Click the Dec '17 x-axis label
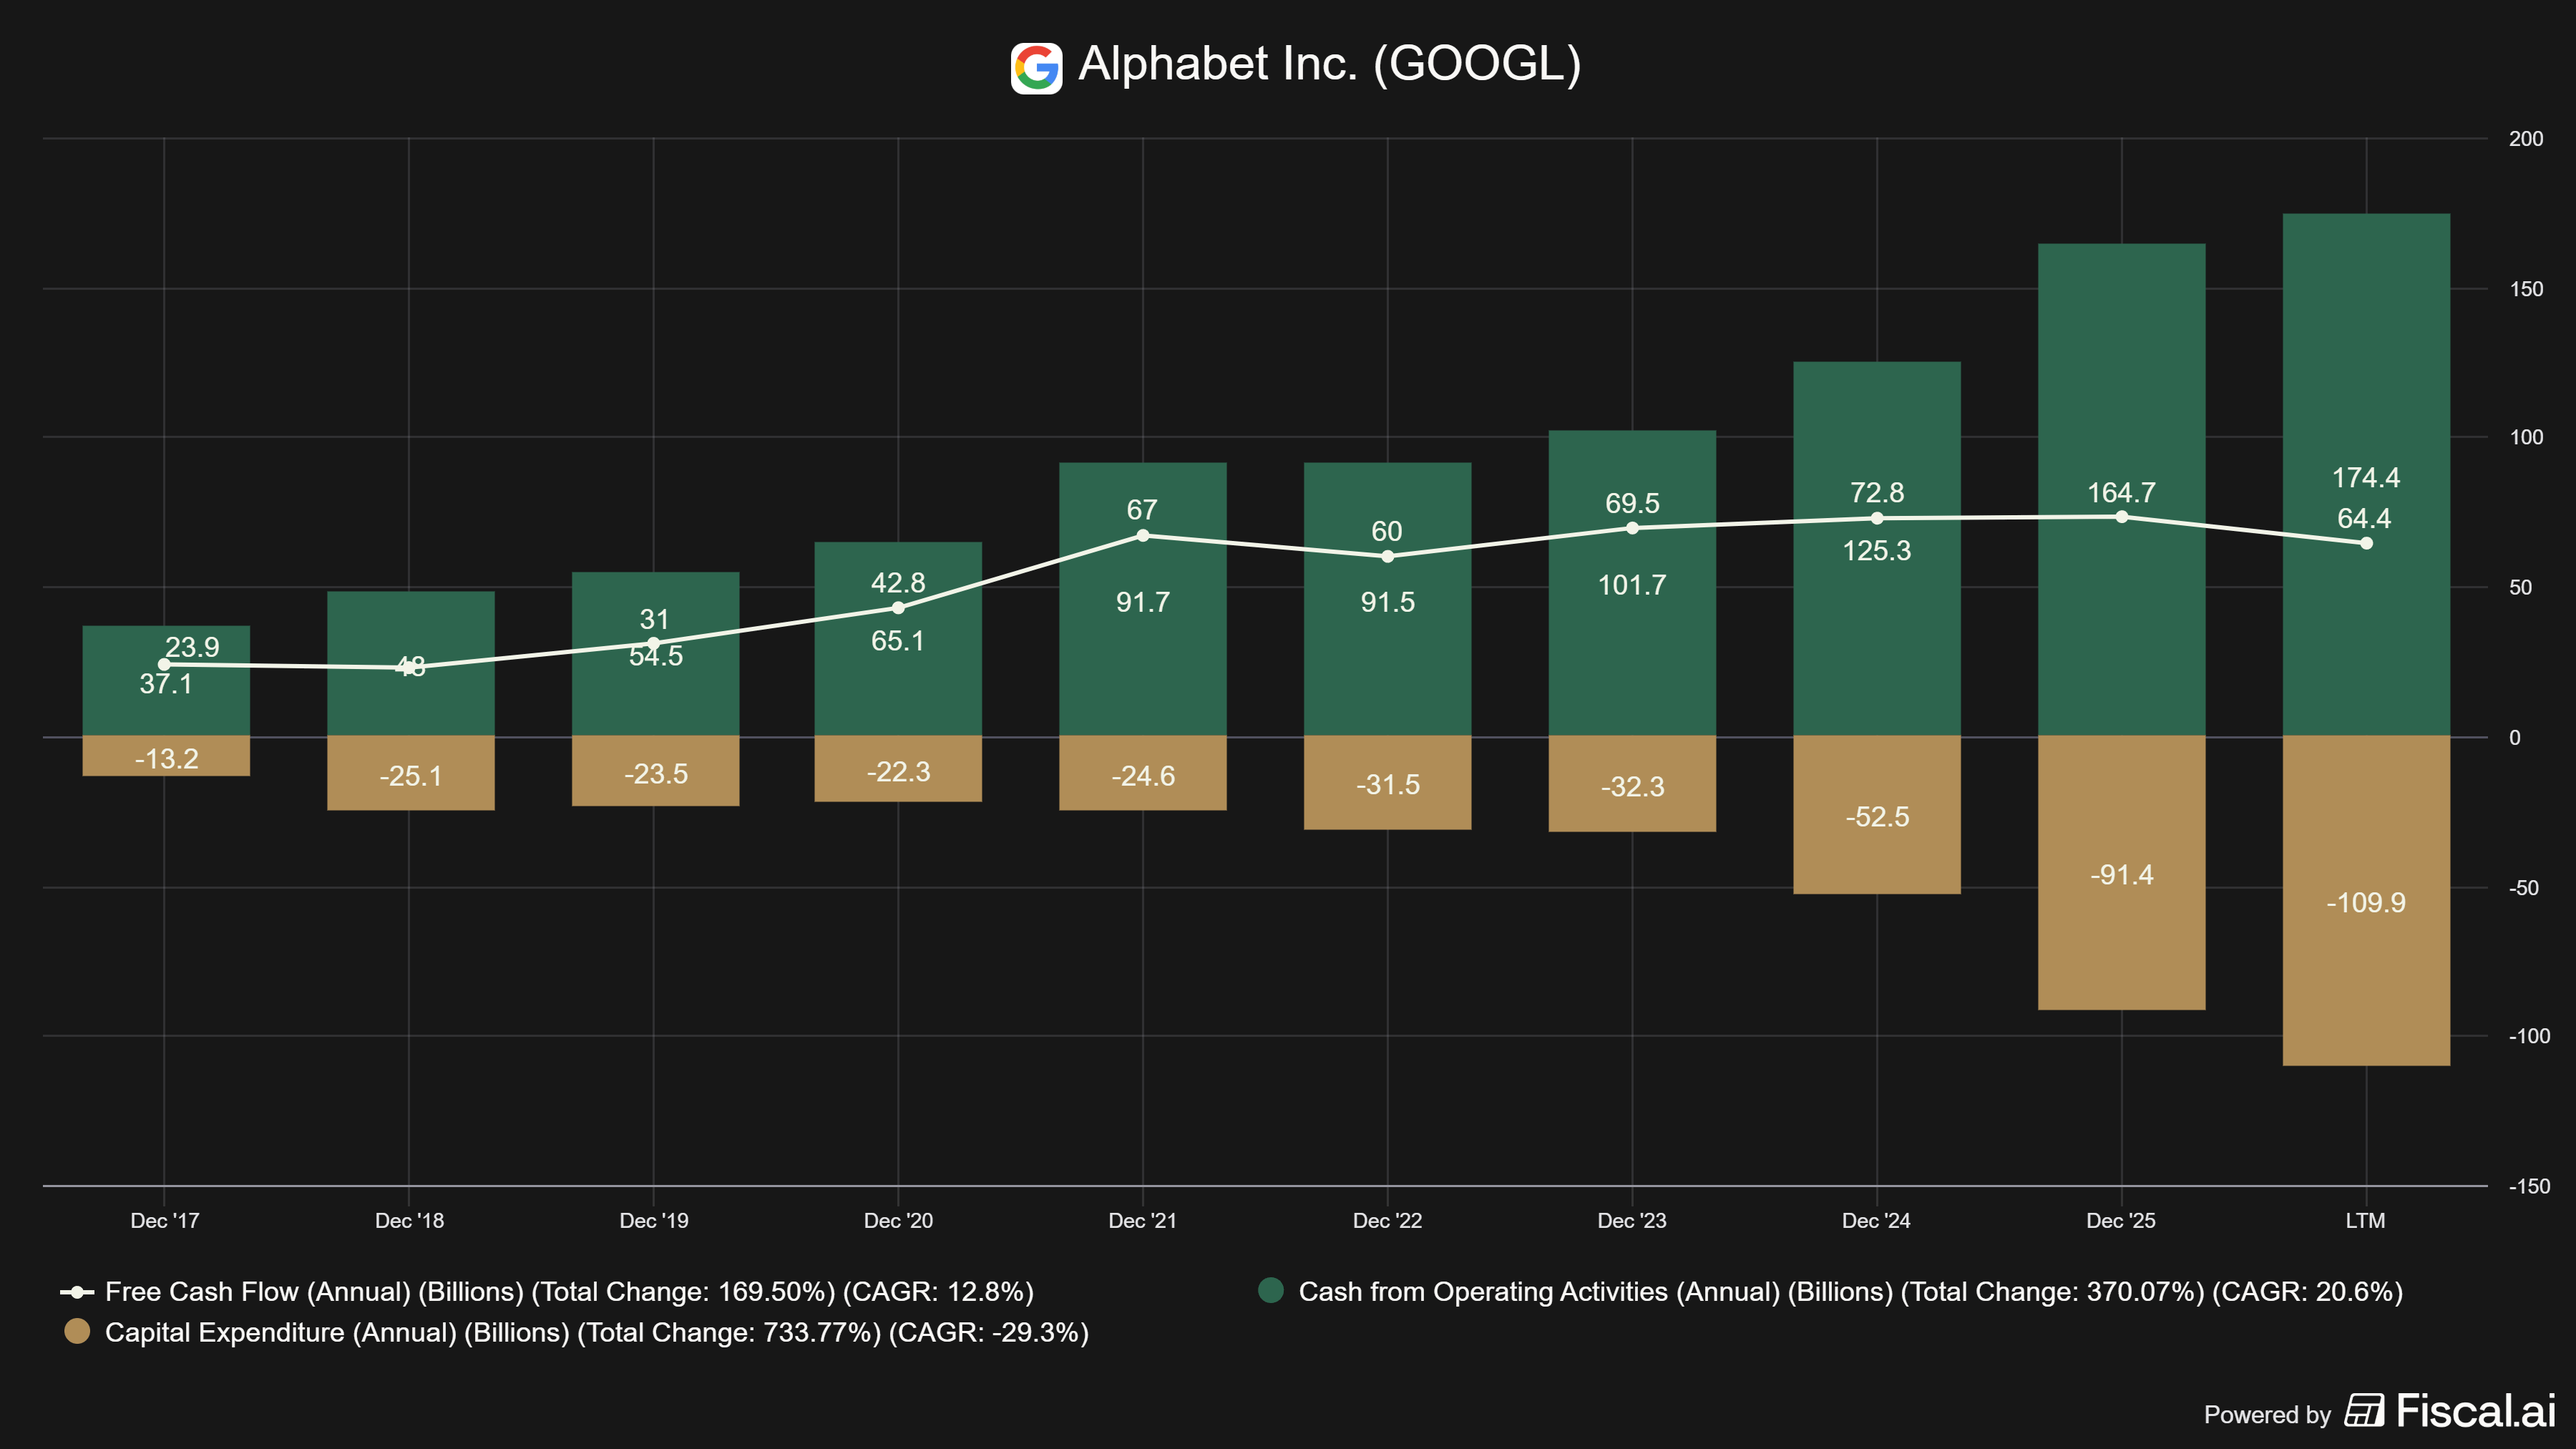Image resolution: width=2576 pixels, height=1449 pixels. [x=165, y=1221]
